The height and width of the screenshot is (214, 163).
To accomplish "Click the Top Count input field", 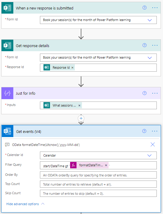I will [98, 184].
